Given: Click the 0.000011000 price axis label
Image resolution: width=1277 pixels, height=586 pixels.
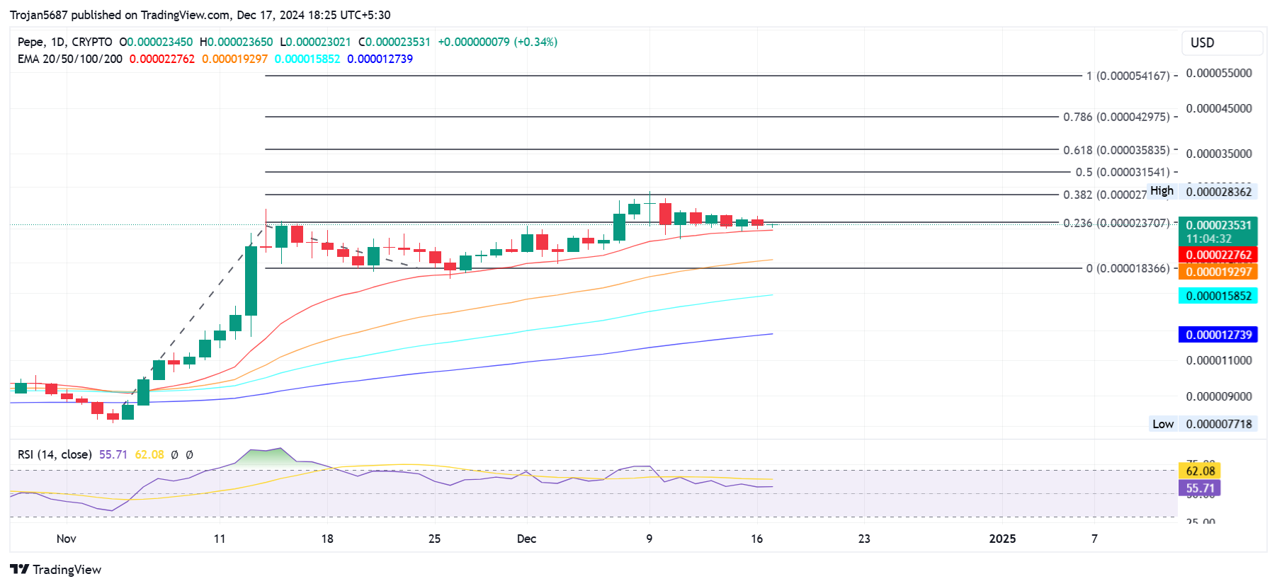Looking at the screenshot, I should coord(1219,360).
